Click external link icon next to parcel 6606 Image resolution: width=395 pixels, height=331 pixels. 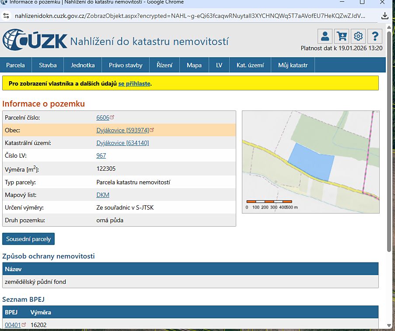coord(112,117)
